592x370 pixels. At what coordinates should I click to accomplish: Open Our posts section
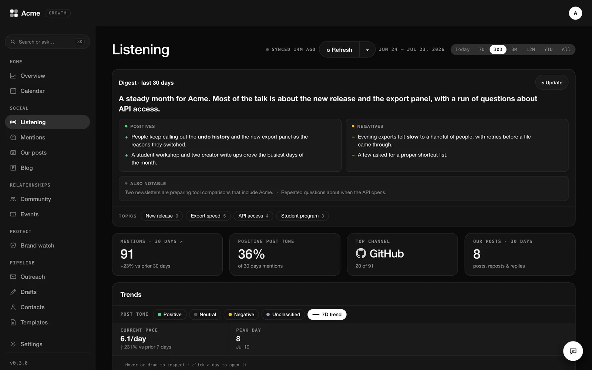(x=47, y=152)
